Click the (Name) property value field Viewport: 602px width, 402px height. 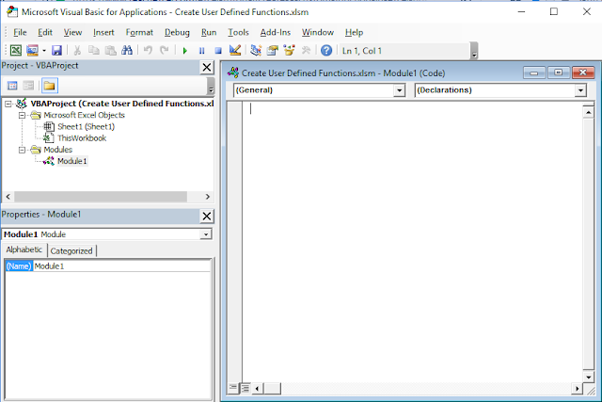tap(121, 265)
